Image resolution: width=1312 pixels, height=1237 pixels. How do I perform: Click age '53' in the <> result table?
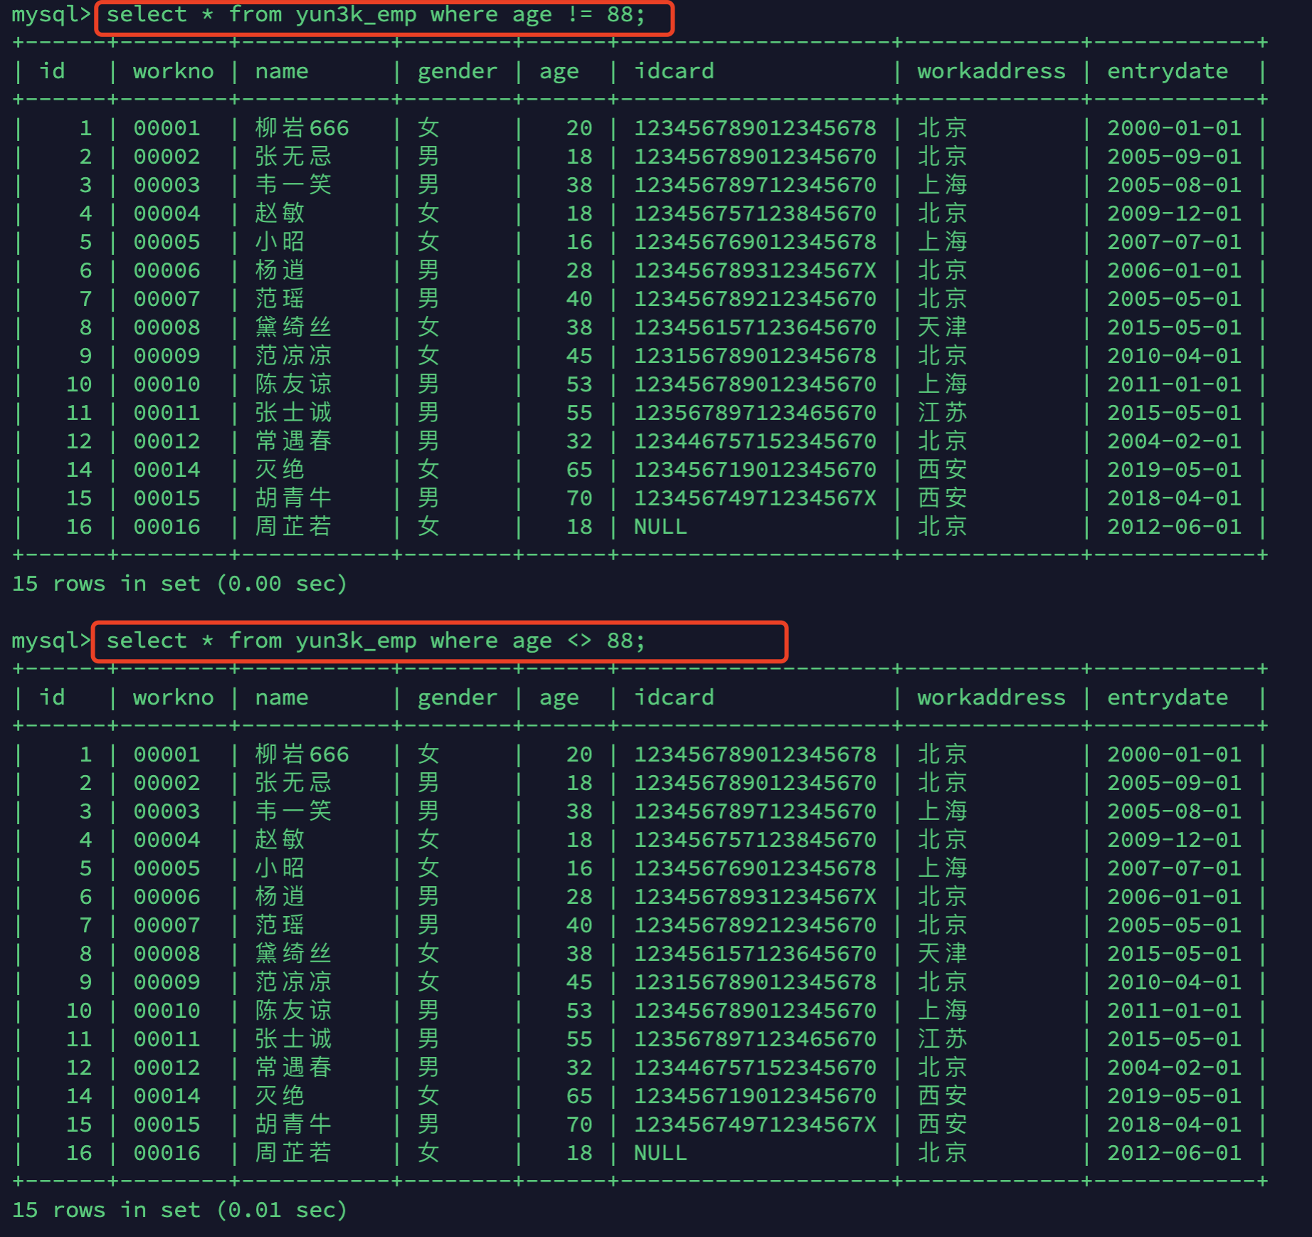click(x=579, y=1011)
